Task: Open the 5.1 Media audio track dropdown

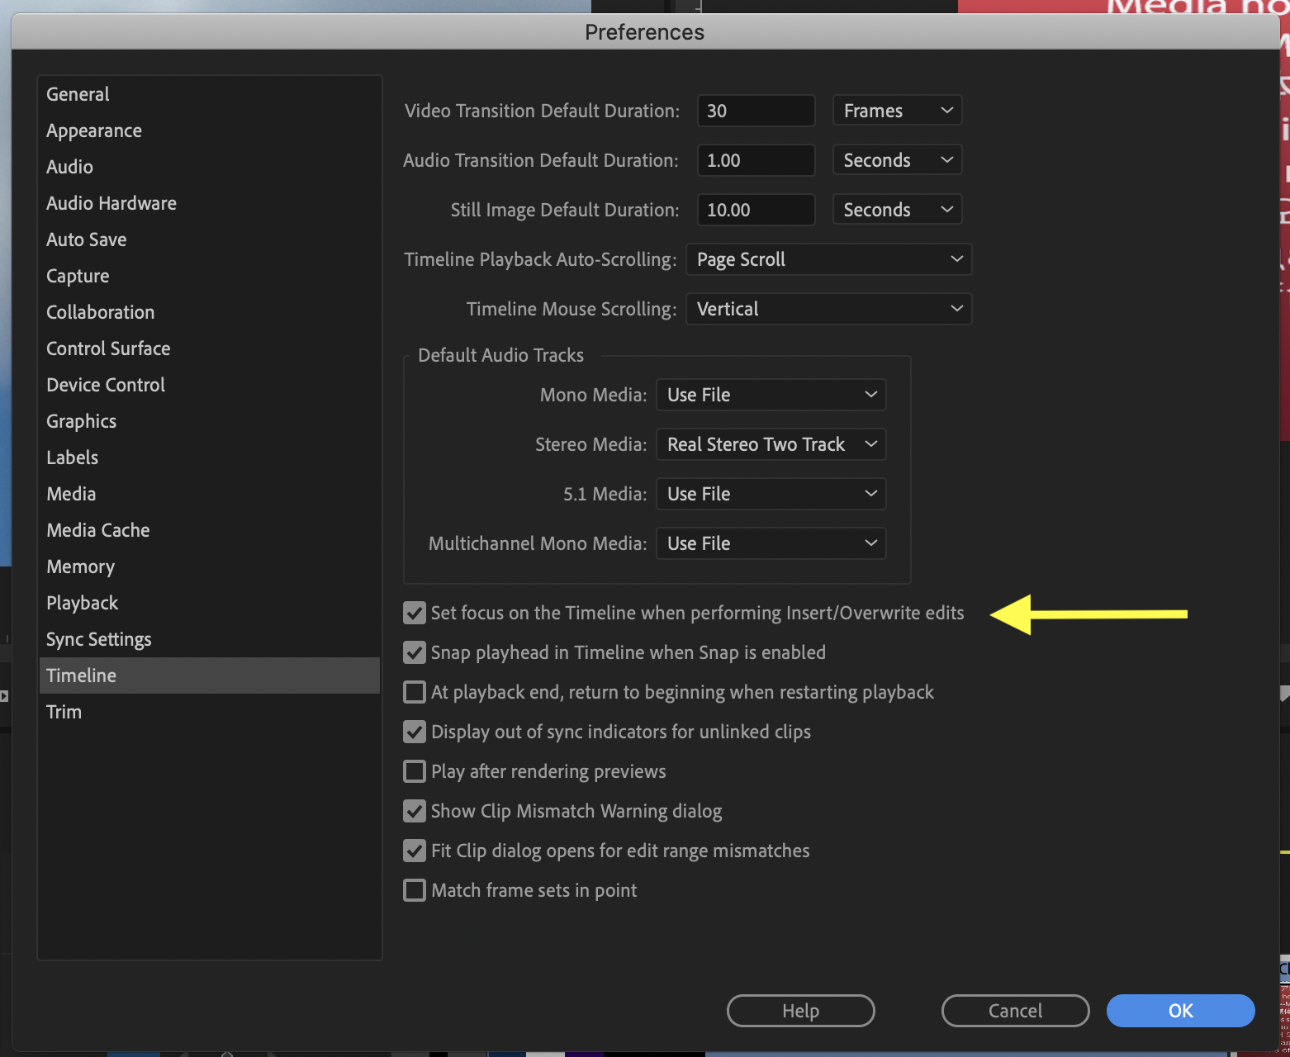Action: [x=770, y=494]
